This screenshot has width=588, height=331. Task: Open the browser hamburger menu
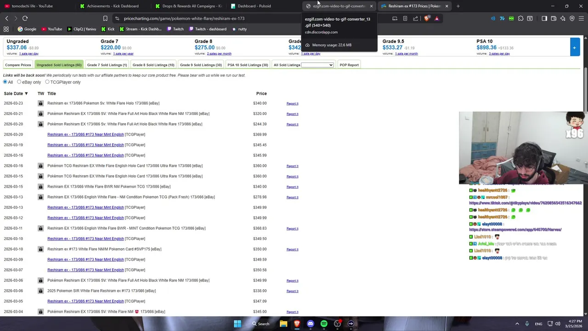[x=581, y=18]
